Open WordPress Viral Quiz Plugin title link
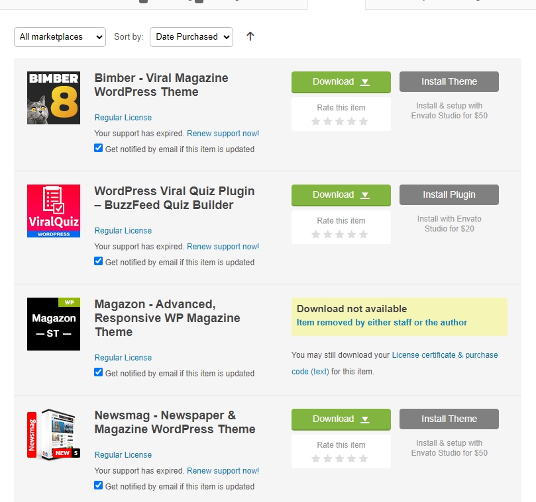Image resolution: width=536 pixels, height=502 pixels. (x=174, y=198)
